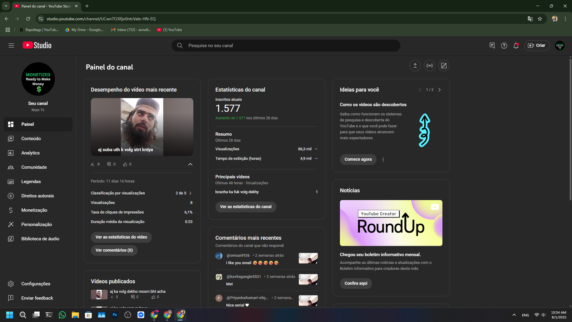
Task: Open published video aj ka volg dekho
Action: pyautogui.click(x=137, y=292)
